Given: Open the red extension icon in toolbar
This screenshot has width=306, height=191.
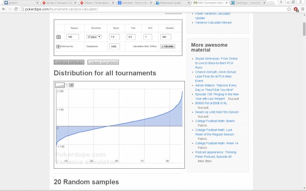Looking at the screenshot, I should 296,9.
